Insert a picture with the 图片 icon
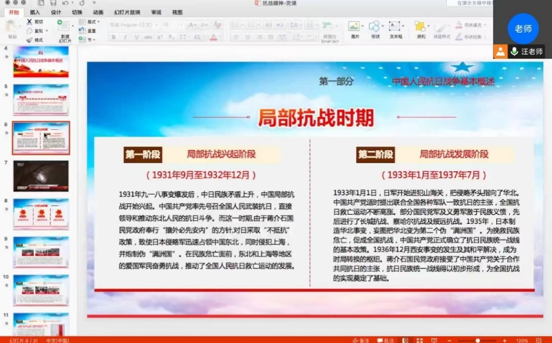Screen dimensions: 552x343 (x=354, y=26)
